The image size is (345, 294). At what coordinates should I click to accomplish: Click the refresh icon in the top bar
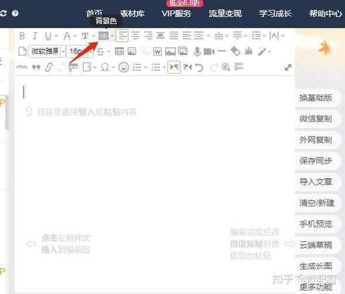(x=3, y=14)
